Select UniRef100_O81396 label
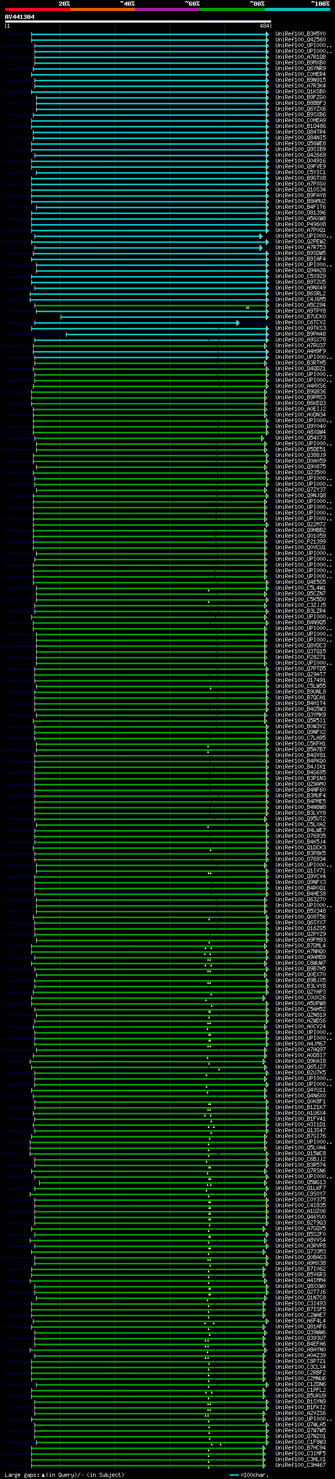The width and height of the screenshot is (335, 1479). click(x=300, y=212)
